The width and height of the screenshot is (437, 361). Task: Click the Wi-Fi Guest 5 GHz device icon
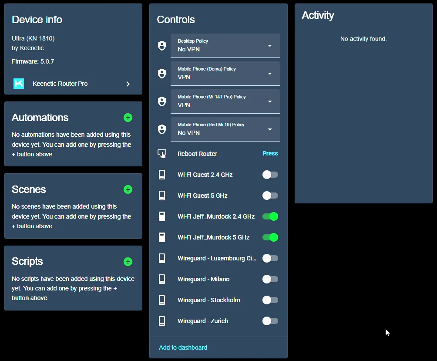pyautogui.click(x=162, y=196)
